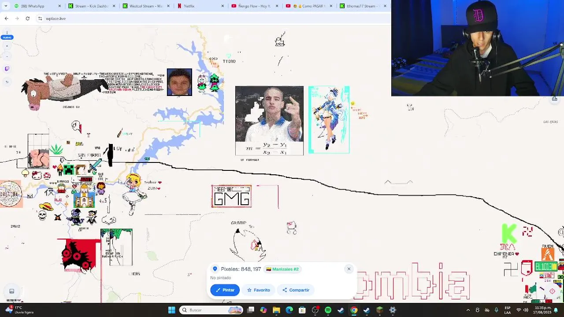Viewport: 564px width, 317px height.
Task: Click the location pin icon beside Pixeles
Action: point(215,269)
